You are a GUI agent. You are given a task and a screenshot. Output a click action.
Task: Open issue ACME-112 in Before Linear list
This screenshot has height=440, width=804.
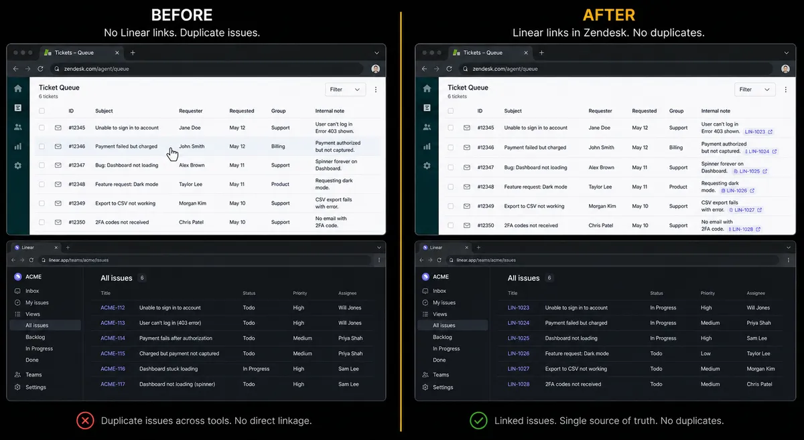pos(113,308)
